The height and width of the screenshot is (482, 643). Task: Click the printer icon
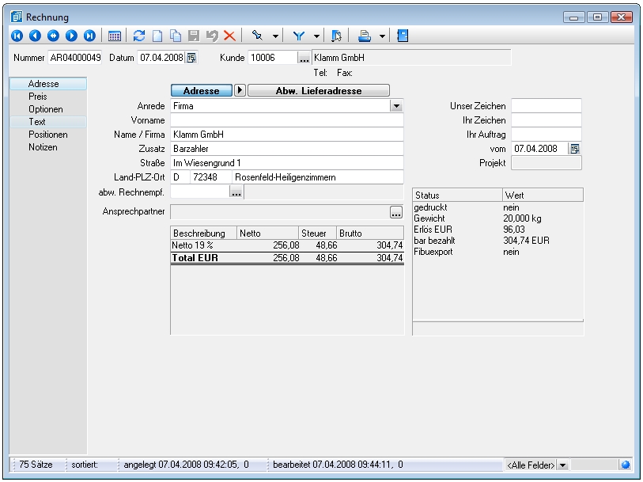[x=365, y=36]
